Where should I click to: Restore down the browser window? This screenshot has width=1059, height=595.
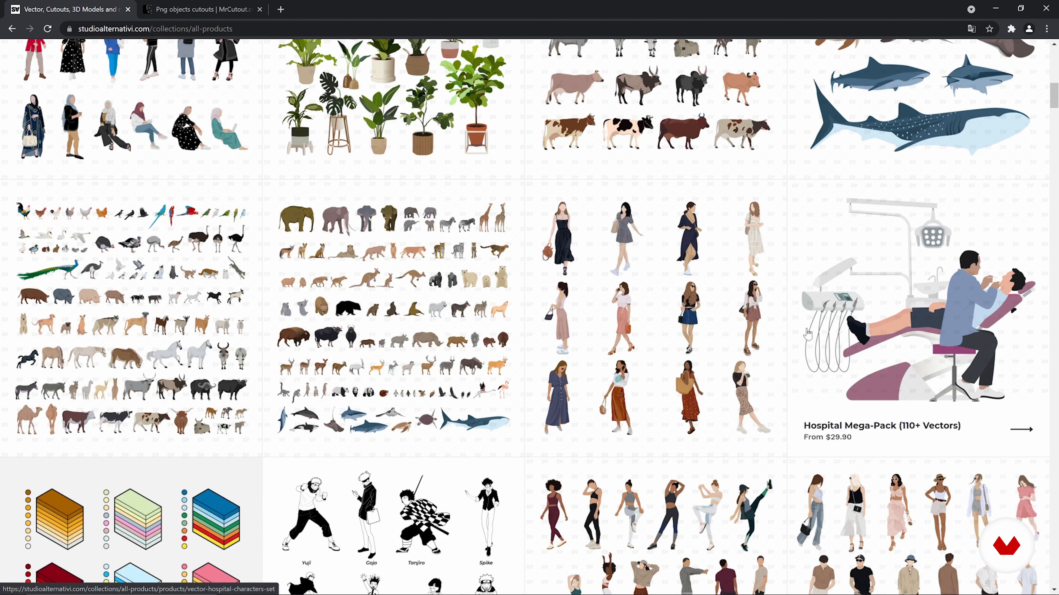[x=1021, y=9]
